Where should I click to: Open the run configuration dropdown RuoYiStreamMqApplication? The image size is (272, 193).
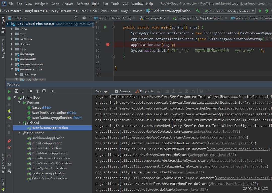(x=229, y=11)
